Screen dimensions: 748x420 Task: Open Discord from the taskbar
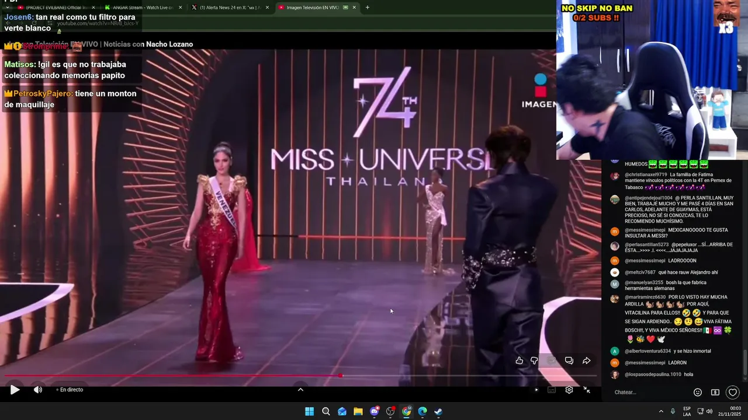[x=375, y=411]
